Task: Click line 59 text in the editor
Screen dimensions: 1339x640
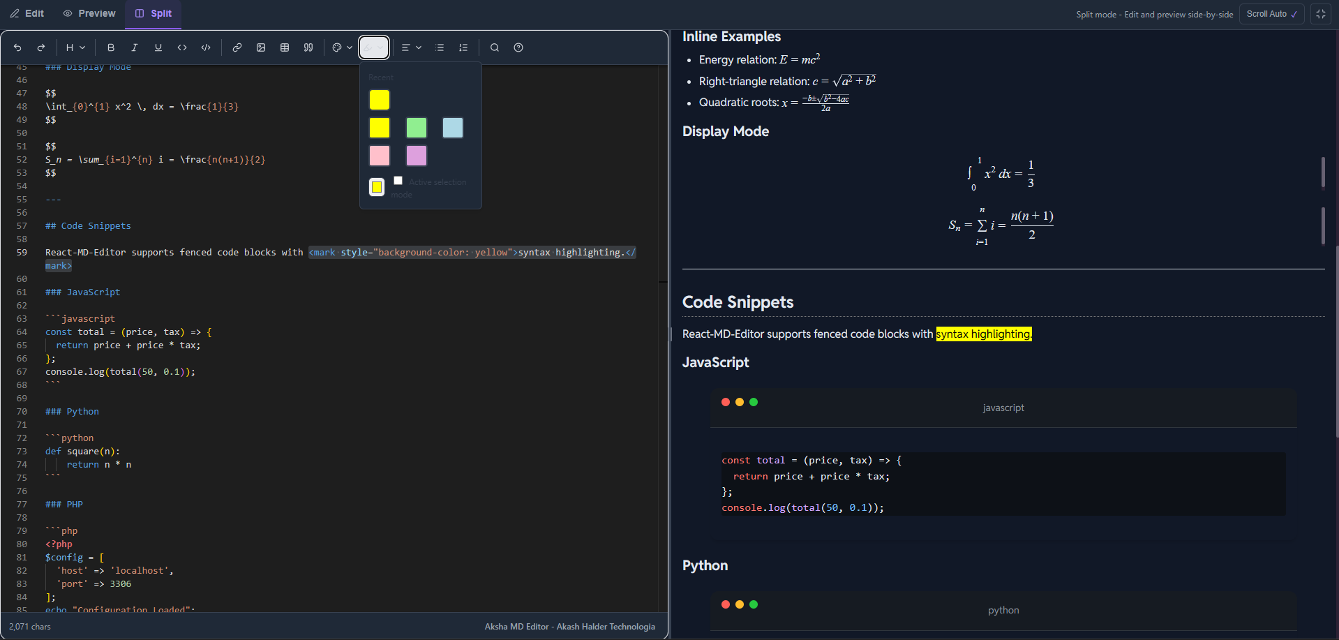Action: tap(174, 253)
